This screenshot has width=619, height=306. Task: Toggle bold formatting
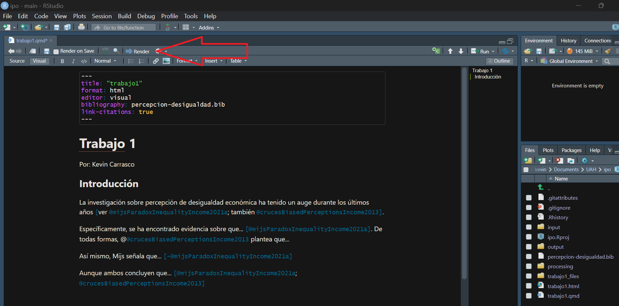point(62,61)
